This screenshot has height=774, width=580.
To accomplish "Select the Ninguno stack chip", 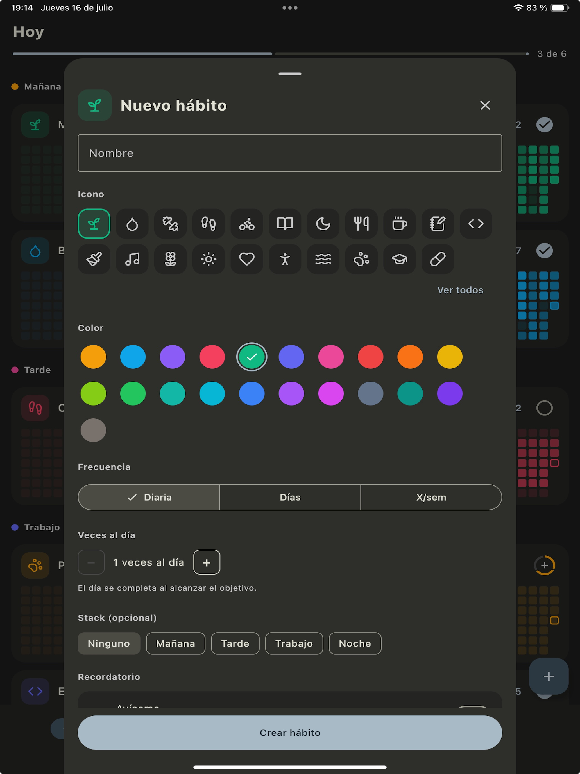I will coord(109,643).
